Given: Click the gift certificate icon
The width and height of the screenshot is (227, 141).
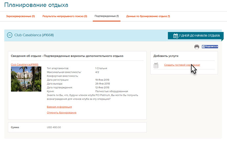Looking at the screenshot, I should (x=156, y=65).
